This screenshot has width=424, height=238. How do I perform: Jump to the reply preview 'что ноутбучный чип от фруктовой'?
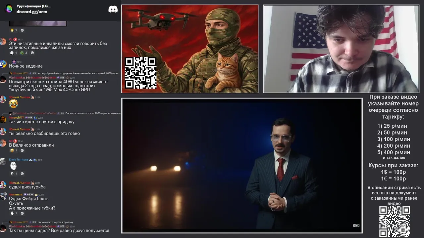78,73
